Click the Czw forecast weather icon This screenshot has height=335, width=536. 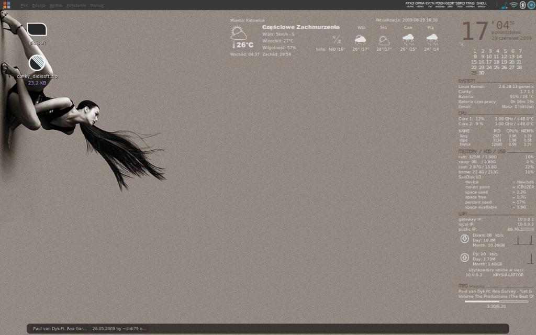[408, 40]
